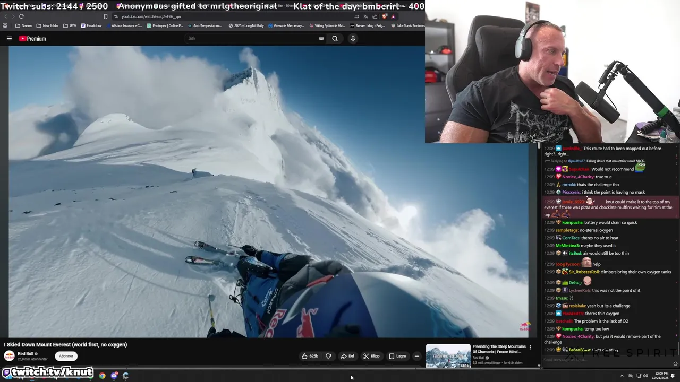Viewport: 680px width, 382px height.
Task: Click the volume speaker tray icon
Action: [x=645, y=376]
